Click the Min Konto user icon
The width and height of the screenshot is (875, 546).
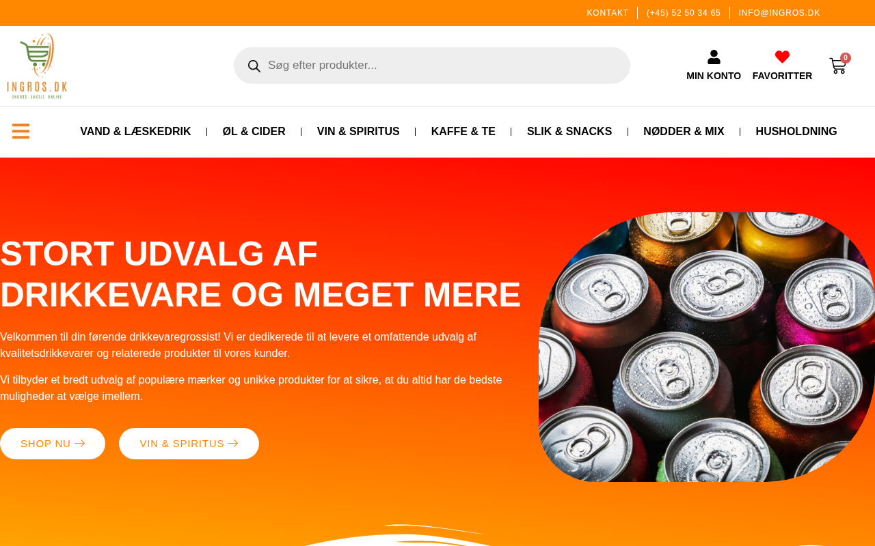(x=714, y=57)
